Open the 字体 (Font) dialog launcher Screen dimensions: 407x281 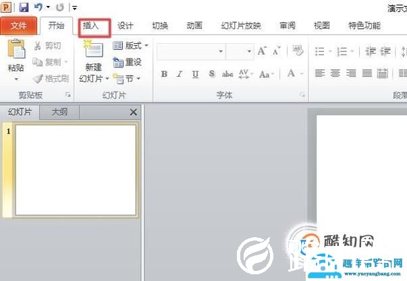pos(302,94)
